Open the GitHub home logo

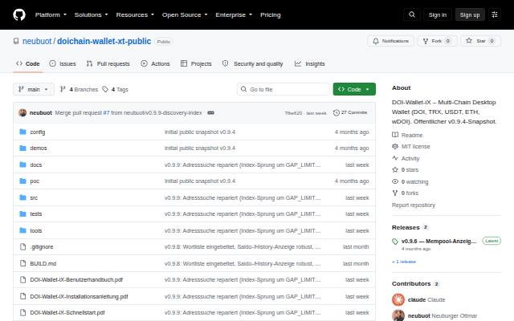click(19, 14)
